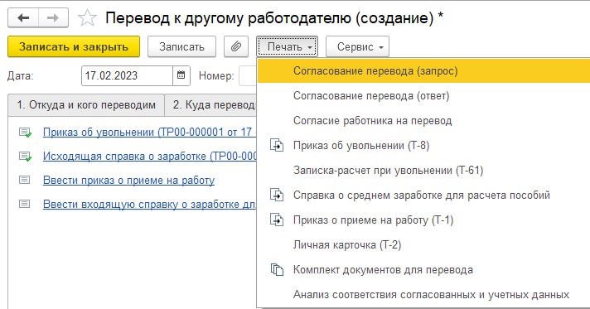This screenshot has width=590, height=309.
Task: Add document to favorites with star icon
Action: click(87, 17)
